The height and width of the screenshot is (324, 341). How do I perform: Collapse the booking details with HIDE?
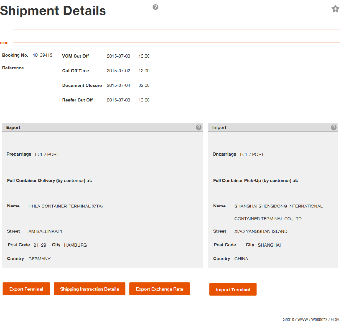[4, 43]
